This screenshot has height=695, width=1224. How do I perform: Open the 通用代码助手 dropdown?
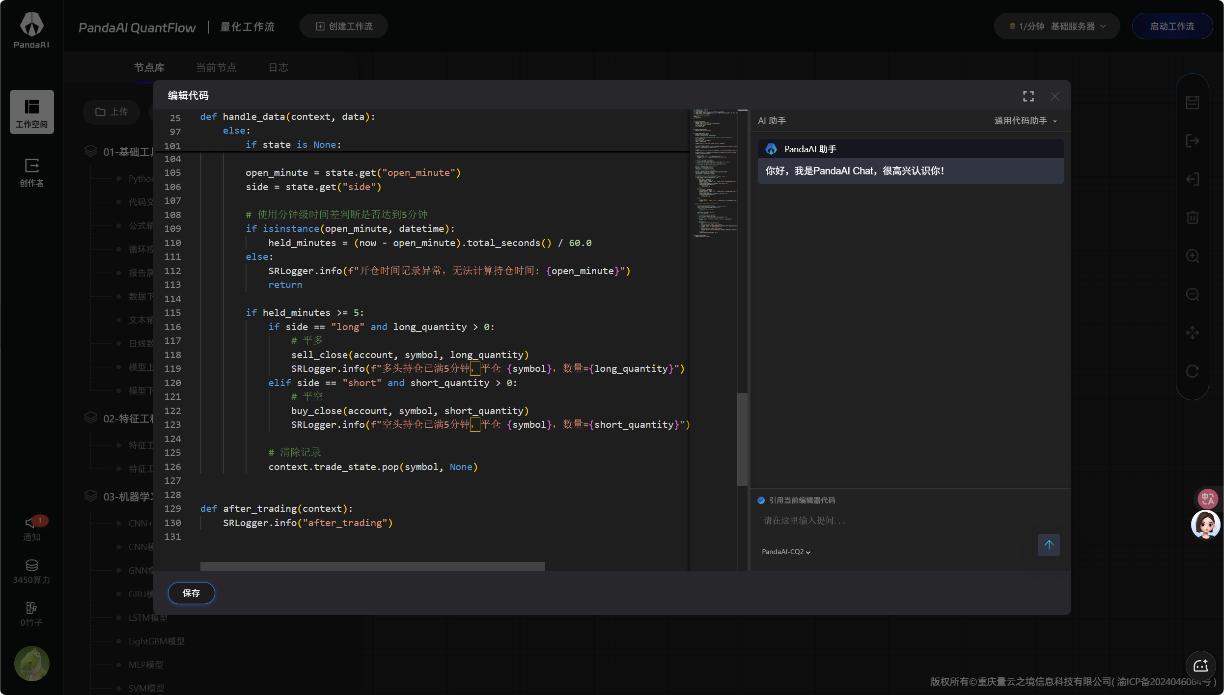pyautogui.click(x=1026, y=121)
